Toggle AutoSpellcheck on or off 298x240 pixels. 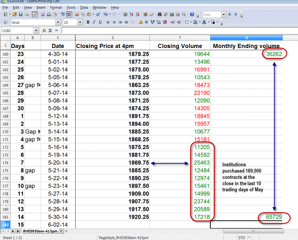69,14
